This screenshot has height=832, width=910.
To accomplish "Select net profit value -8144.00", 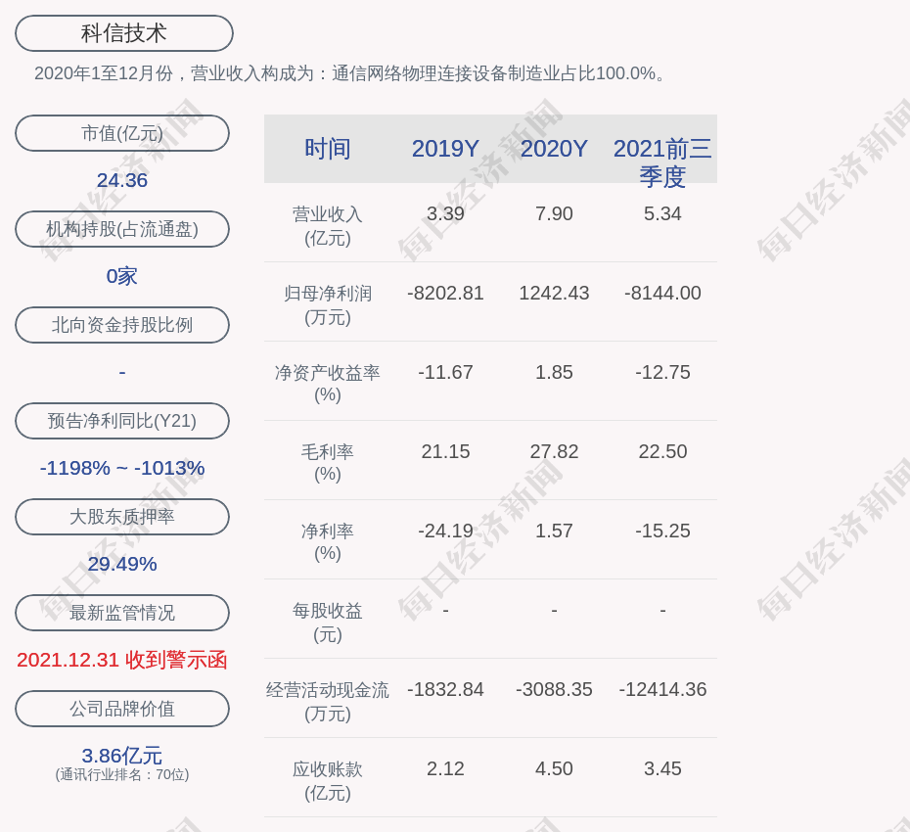I will click(x=662, y=293).
